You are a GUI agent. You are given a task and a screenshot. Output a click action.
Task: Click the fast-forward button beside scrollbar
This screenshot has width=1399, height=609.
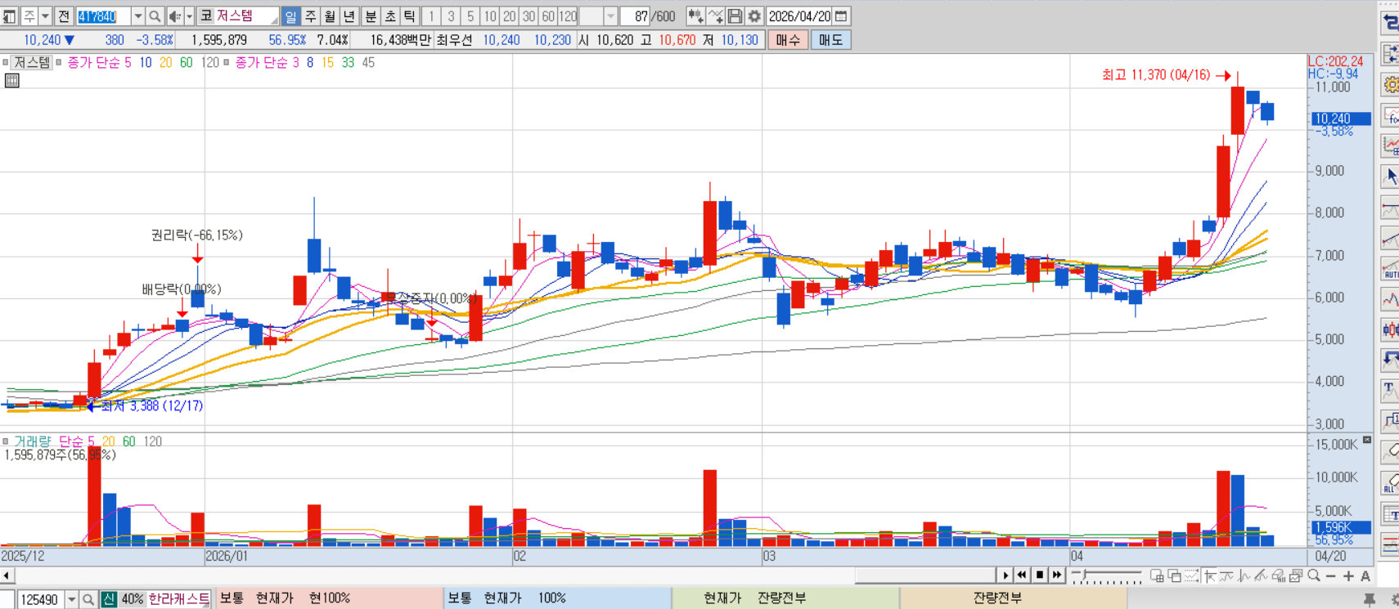coord(1056,575)
